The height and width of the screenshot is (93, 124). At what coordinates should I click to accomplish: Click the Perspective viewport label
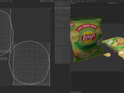73,3
